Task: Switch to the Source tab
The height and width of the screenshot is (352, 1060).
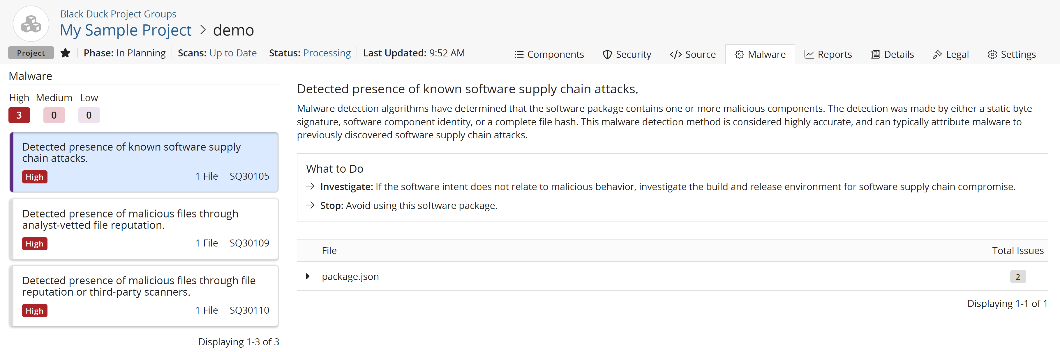Action: point(692,54)
